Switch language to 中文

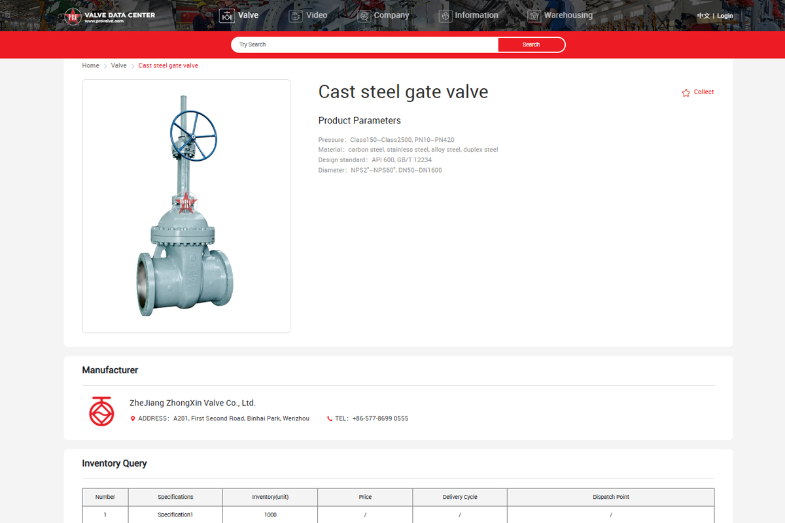703,16
